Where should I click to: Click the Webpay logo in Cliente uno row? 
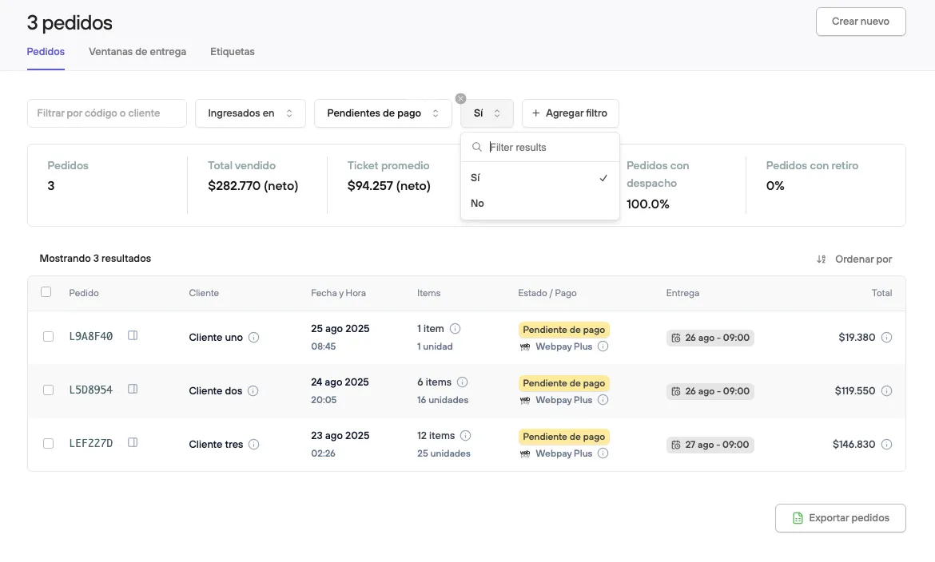[525, 346]
